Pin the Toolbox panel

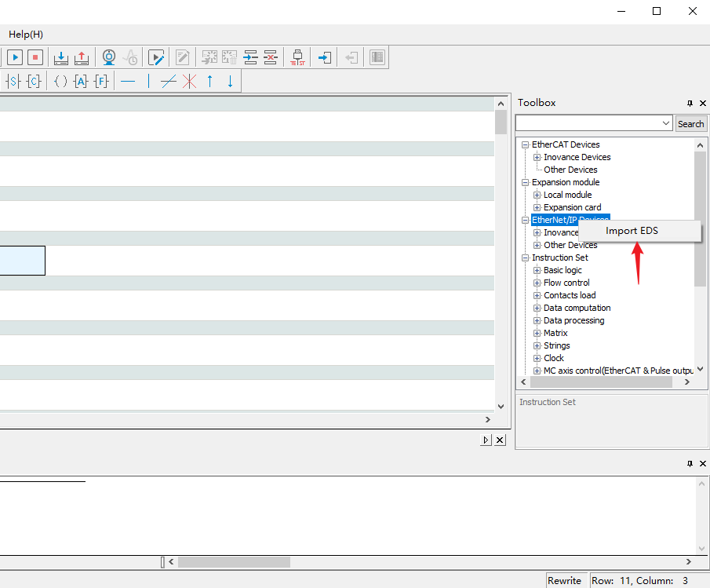point(690,103)
